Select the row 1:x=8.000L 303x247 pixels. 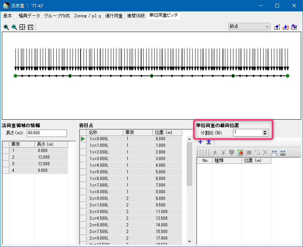[131, 192]
